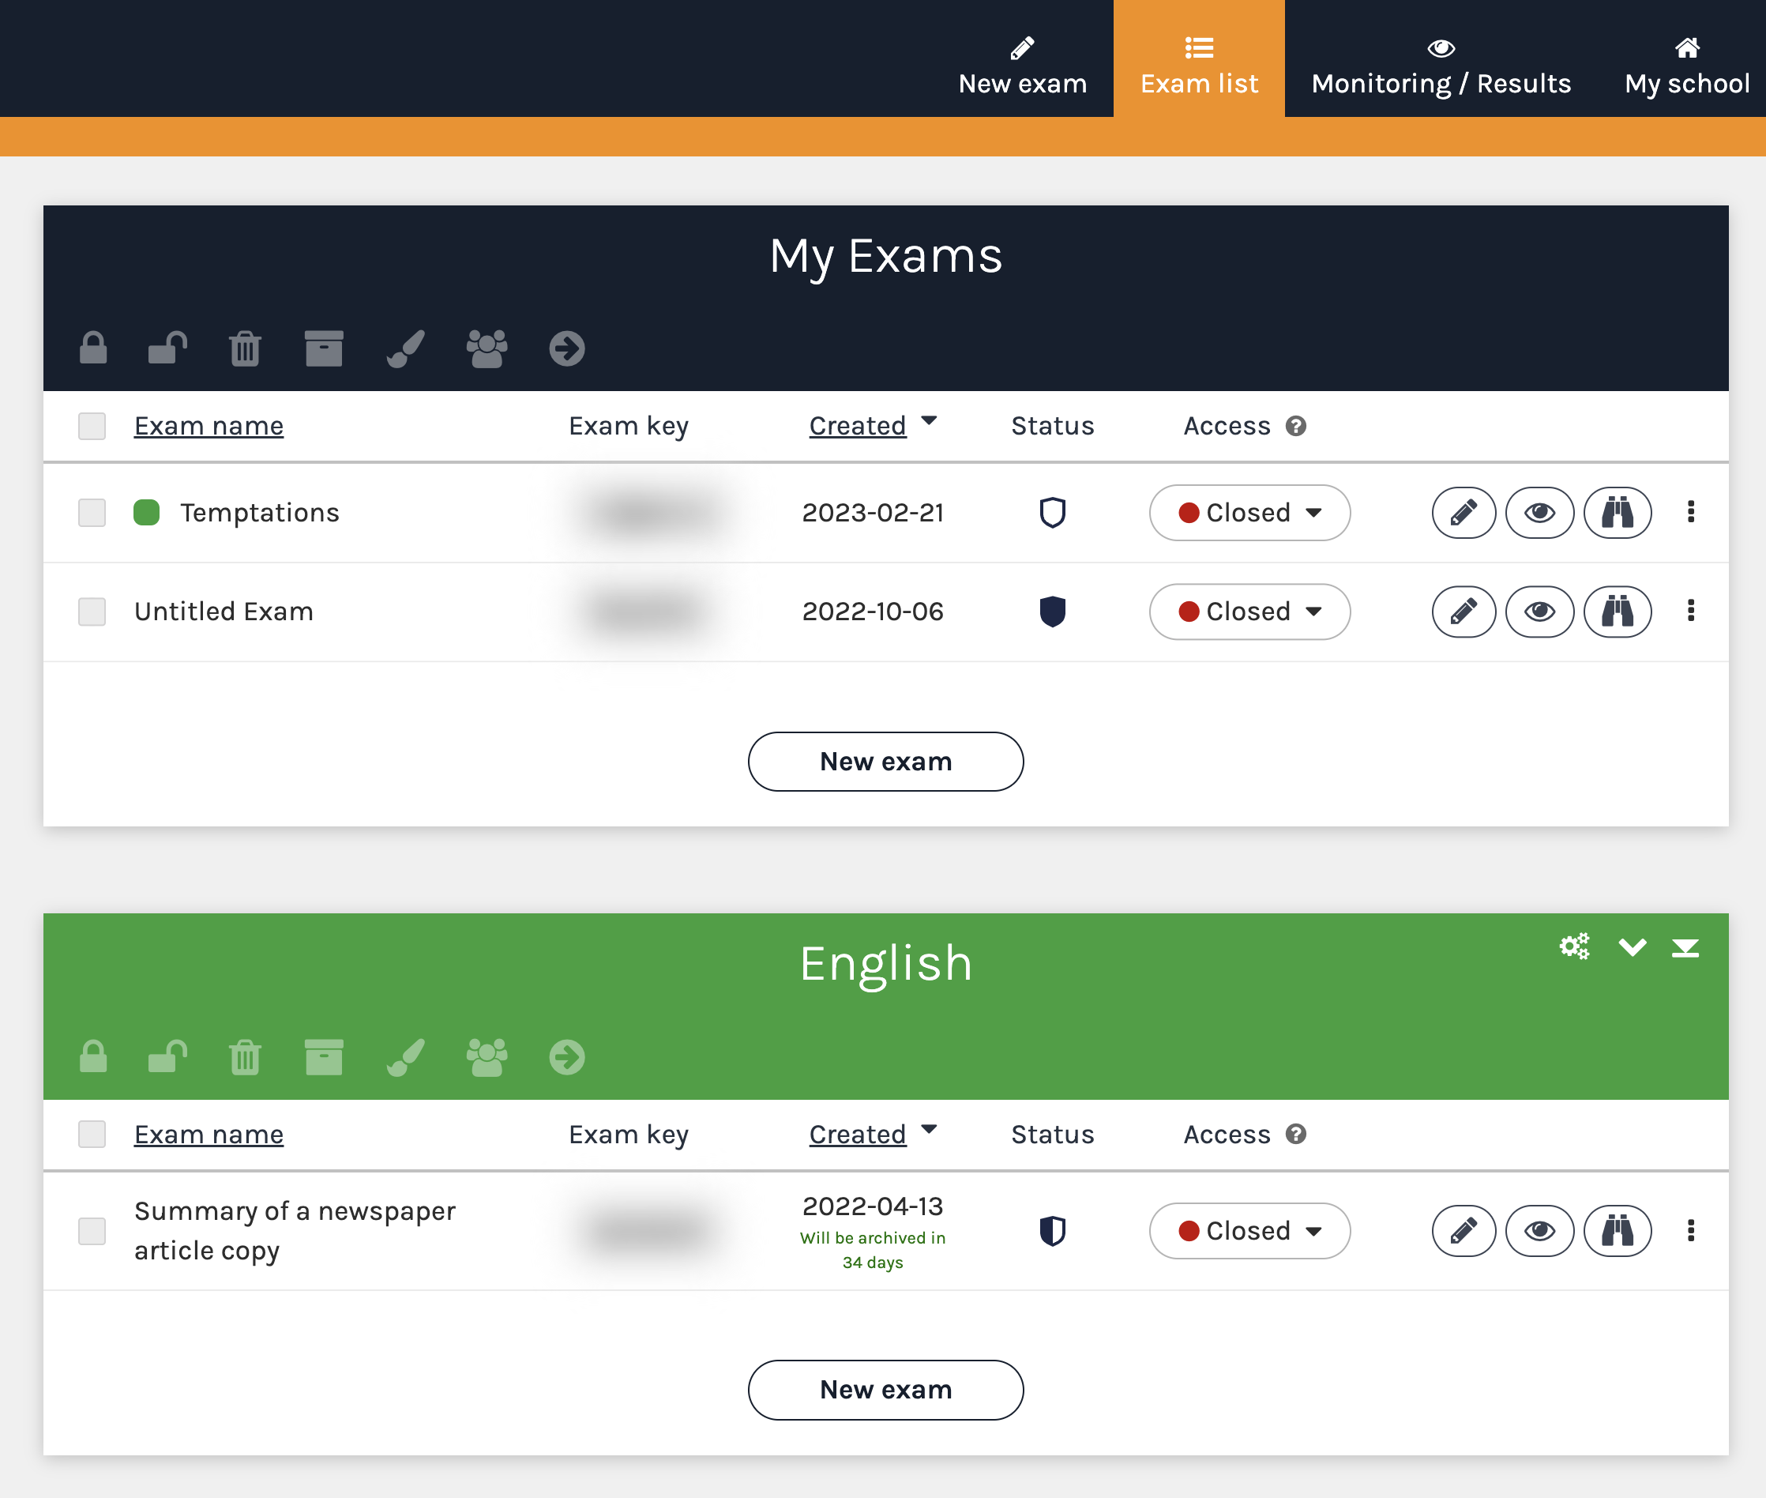Click the New exam button under My Exams

tap(885, 762)
